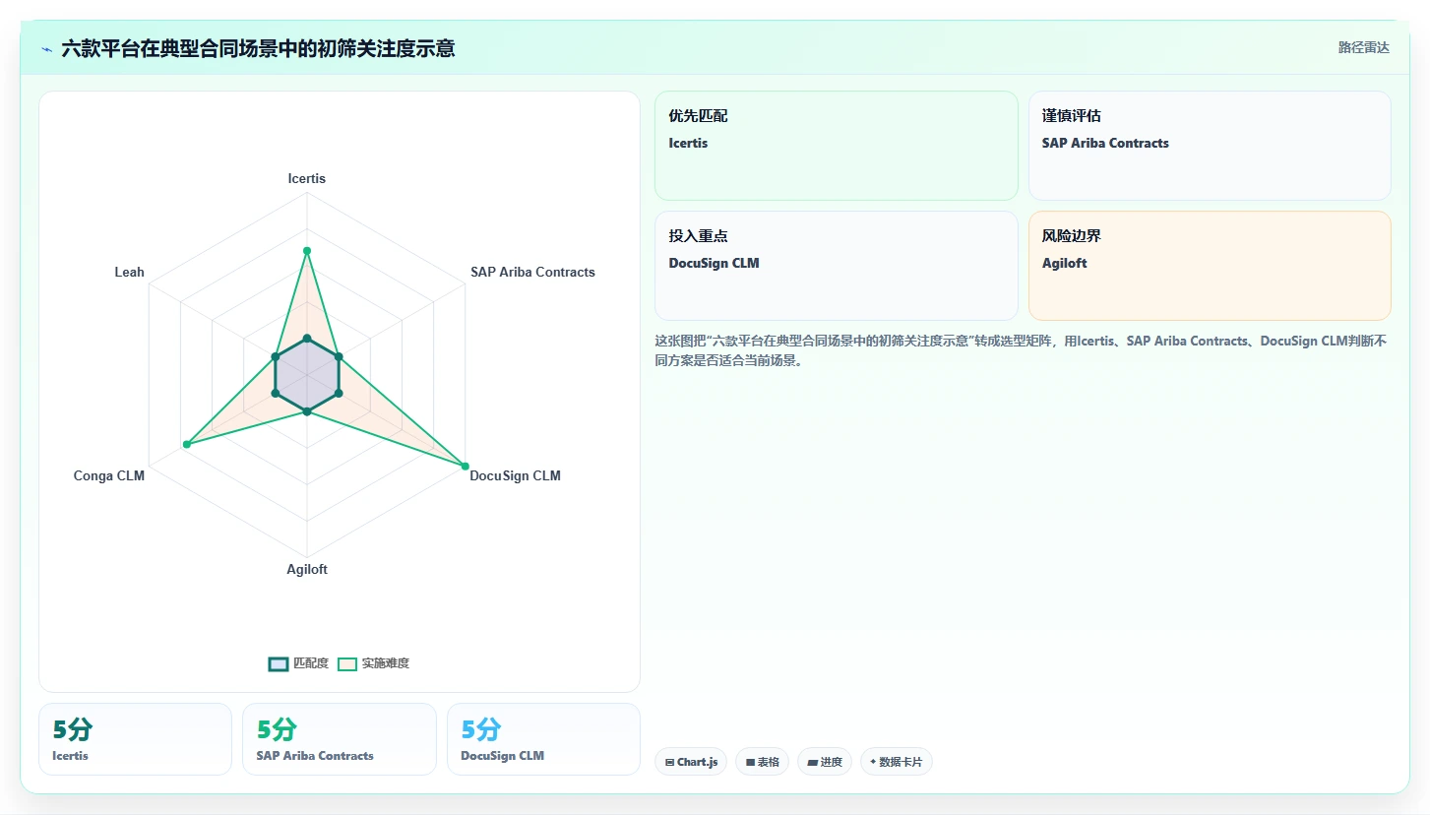Toggle the 实施难度 legend item
This screenshot has height=815, width=1430.
tap(373, 663)
